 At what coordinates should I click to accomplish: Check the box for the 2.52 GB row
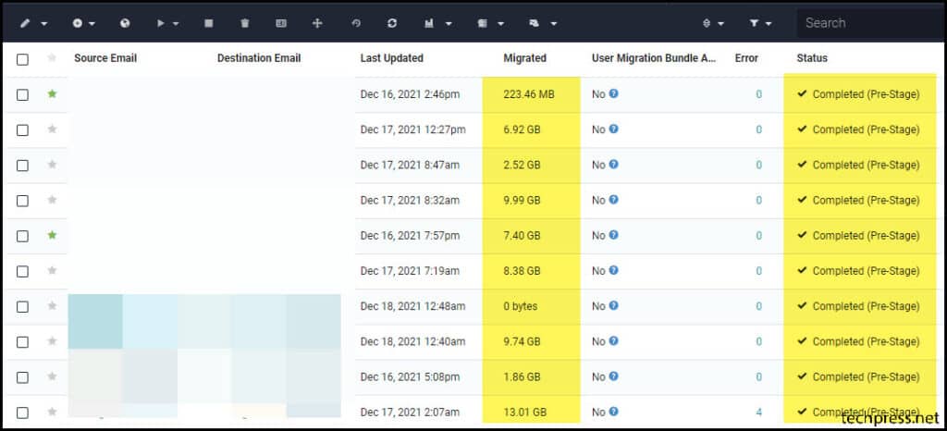point(22,166)
